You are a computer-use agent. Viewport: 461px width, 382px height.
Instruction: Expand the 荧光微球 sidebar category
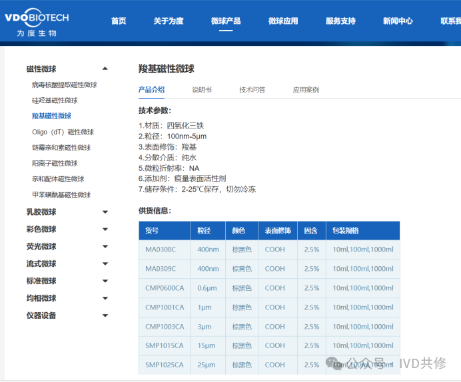(x=105, y=247)
